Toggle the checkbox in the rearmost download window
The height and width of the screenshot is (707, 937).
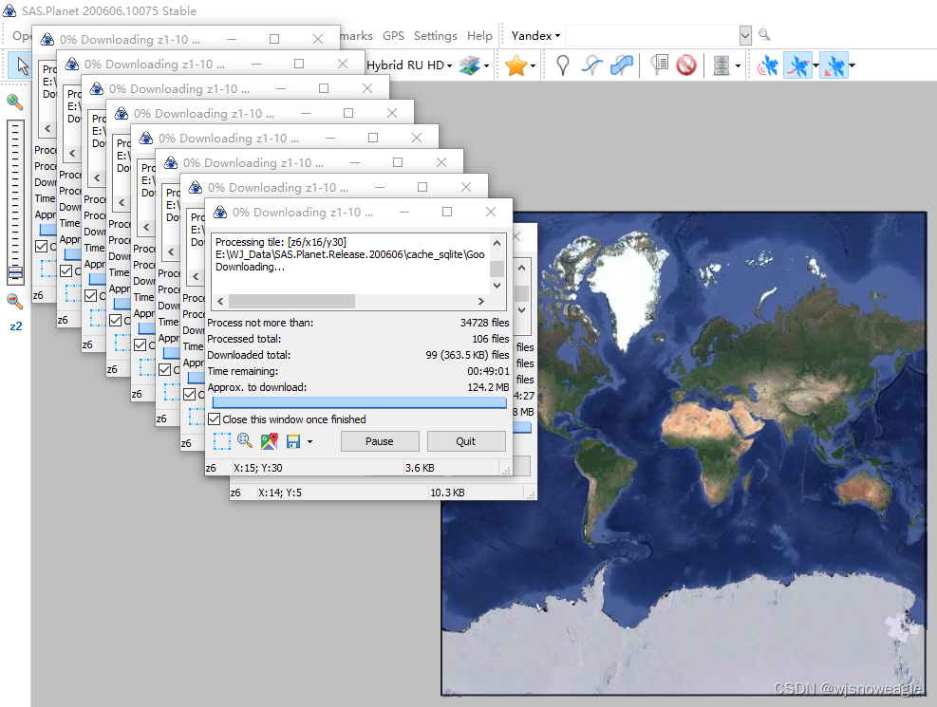(41, 246)
